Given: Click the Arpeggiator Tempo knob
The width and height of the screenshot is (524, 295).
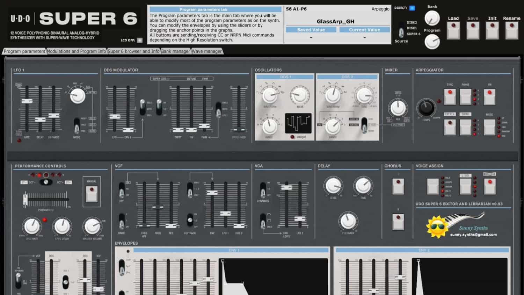Looking at the screenshot, I should [426, 108].
